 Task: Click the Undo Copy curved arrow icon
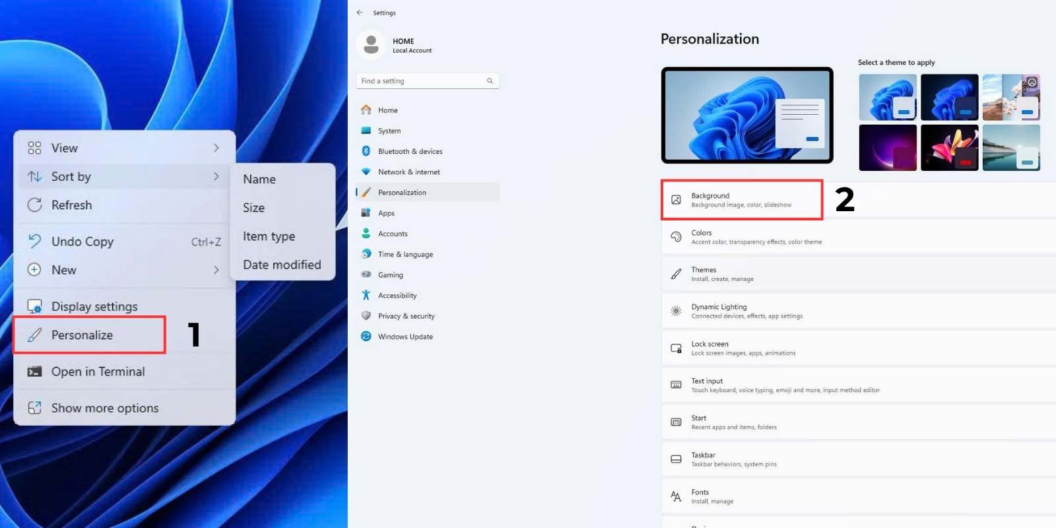34,241
